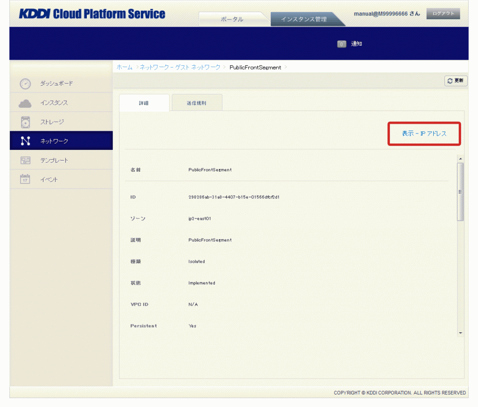
Task: Click the Dashboard gauge icon
Action: [25, 84]
